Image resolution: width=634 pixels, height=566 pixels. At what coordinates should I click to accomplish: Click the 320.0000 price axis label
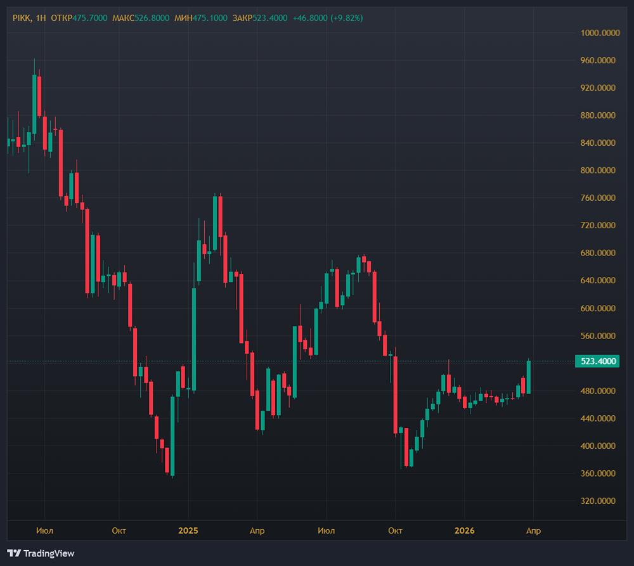(598, 501)
